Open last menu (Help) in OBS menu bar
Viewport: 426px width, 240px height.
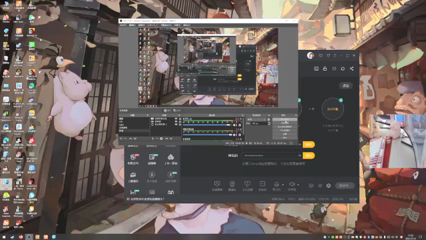186,25
